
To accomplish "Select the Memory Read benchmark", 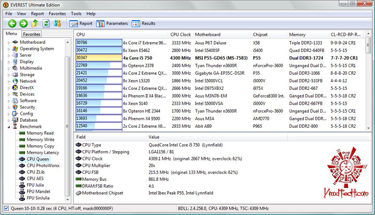I will [40, 133].
